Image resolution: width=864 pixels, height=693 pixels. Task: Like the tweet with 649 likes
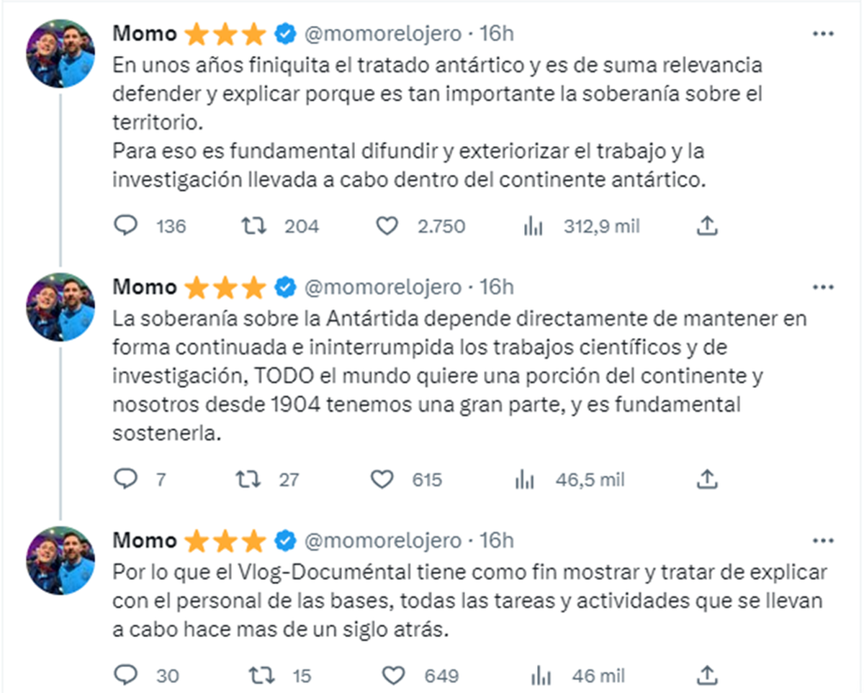coord(393,675)
